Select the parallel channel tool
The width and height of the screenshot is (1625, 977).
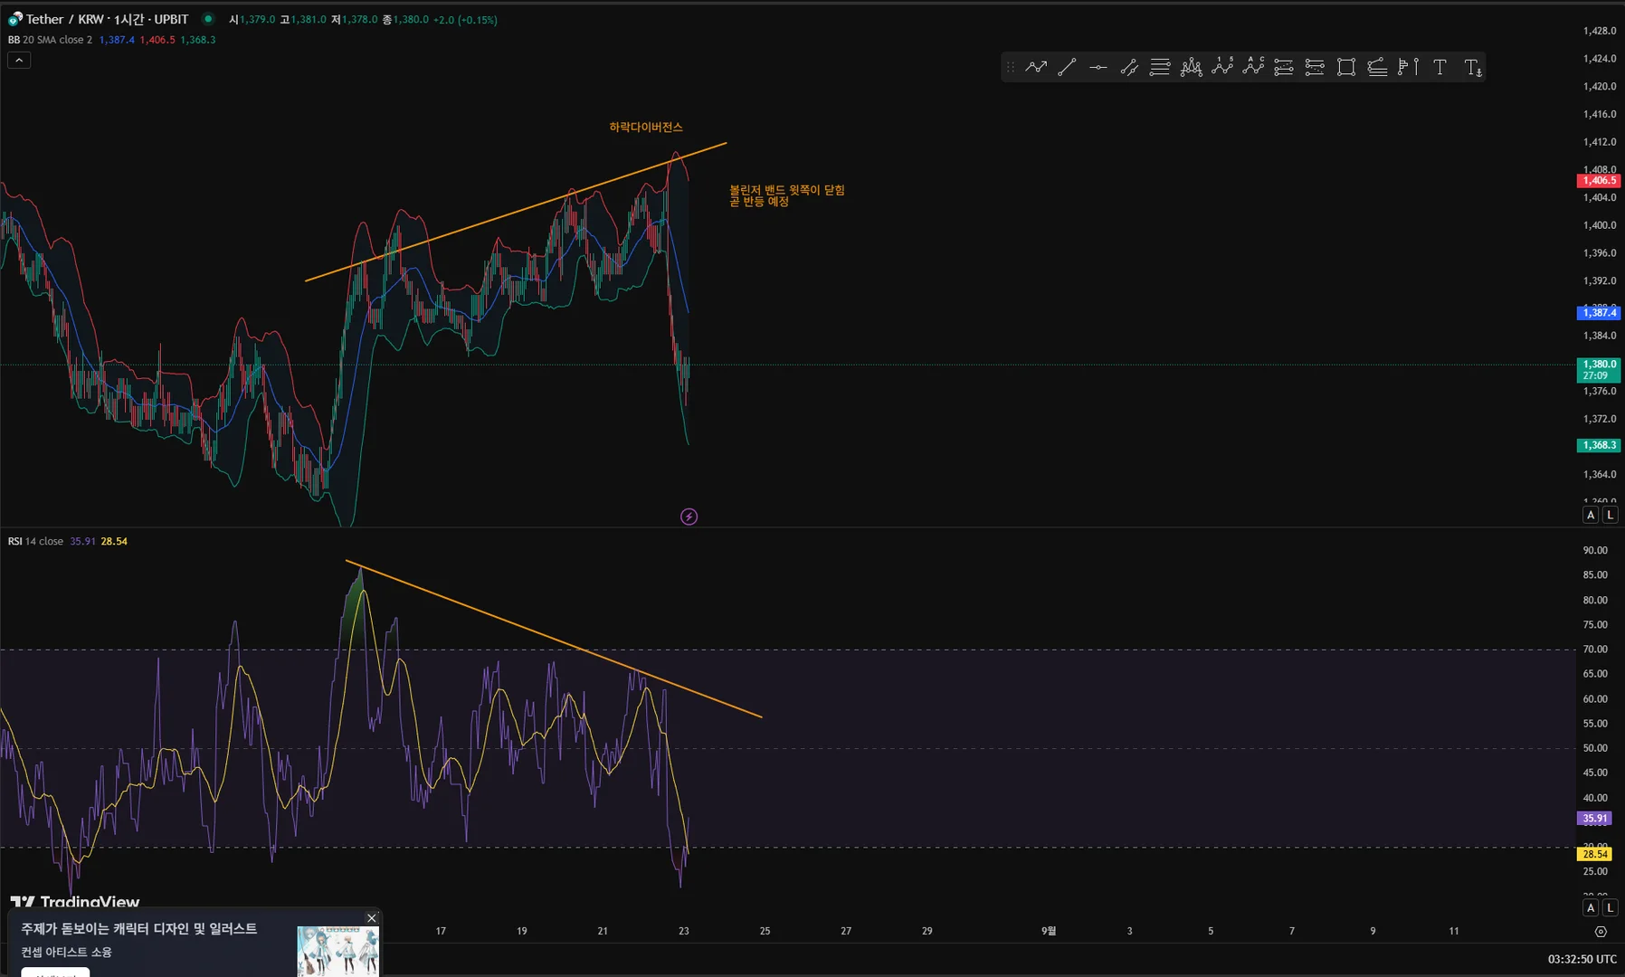click(x=1129, y=67)
